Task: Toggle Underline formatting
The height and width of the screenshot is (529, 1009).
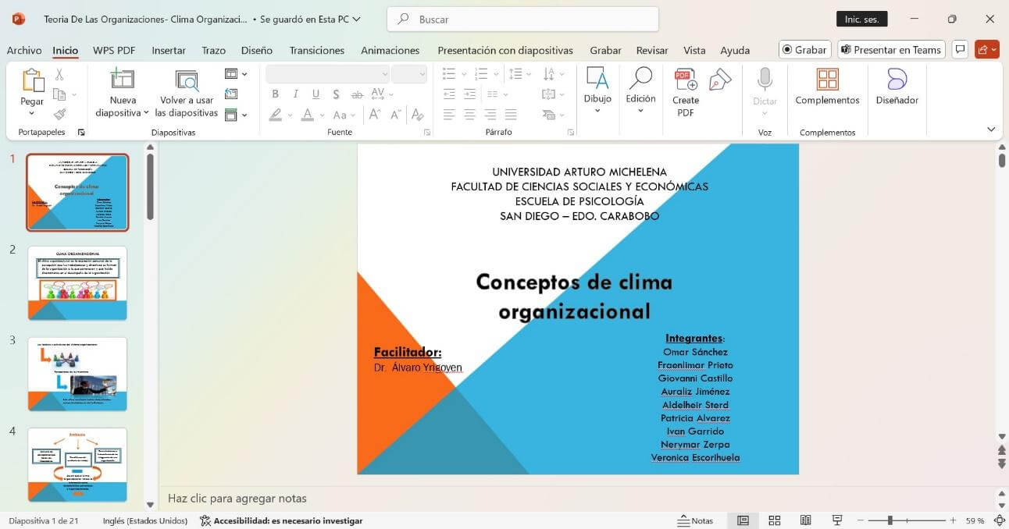Action: (316, 94)
